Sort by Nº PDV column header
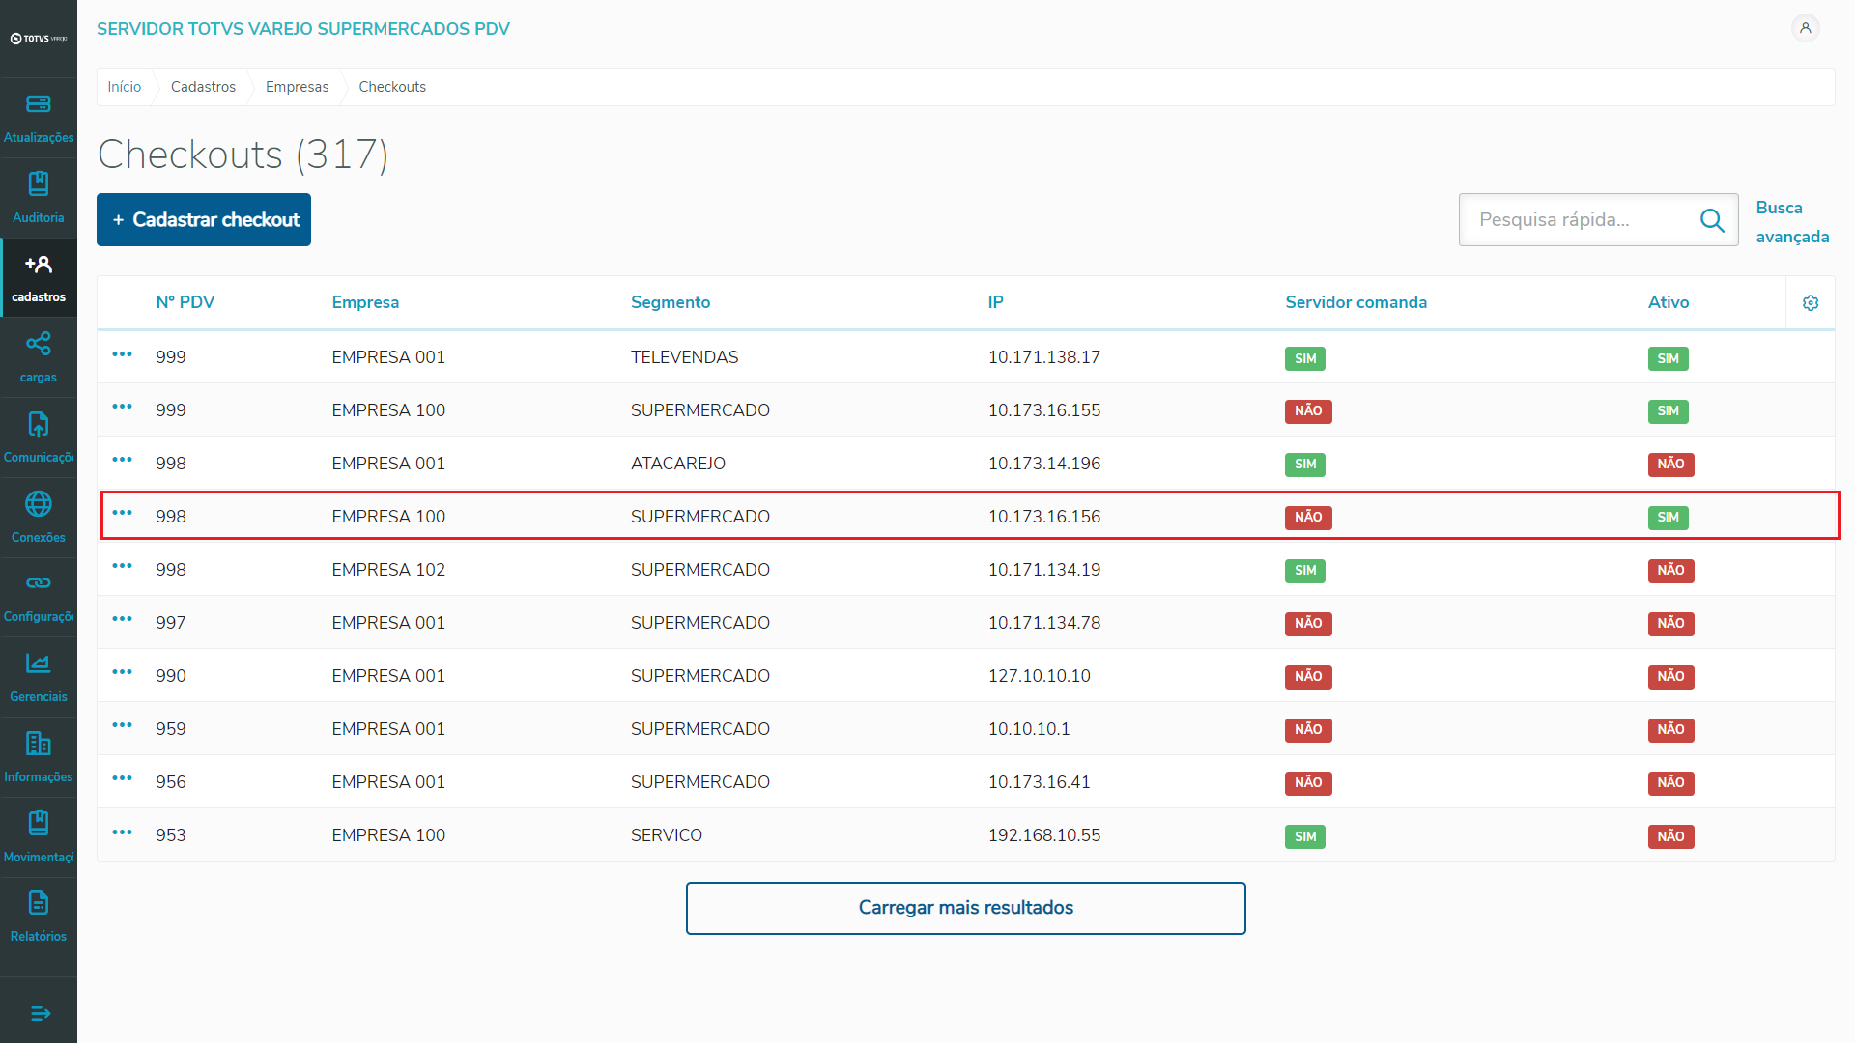 (x=185, y=302)
